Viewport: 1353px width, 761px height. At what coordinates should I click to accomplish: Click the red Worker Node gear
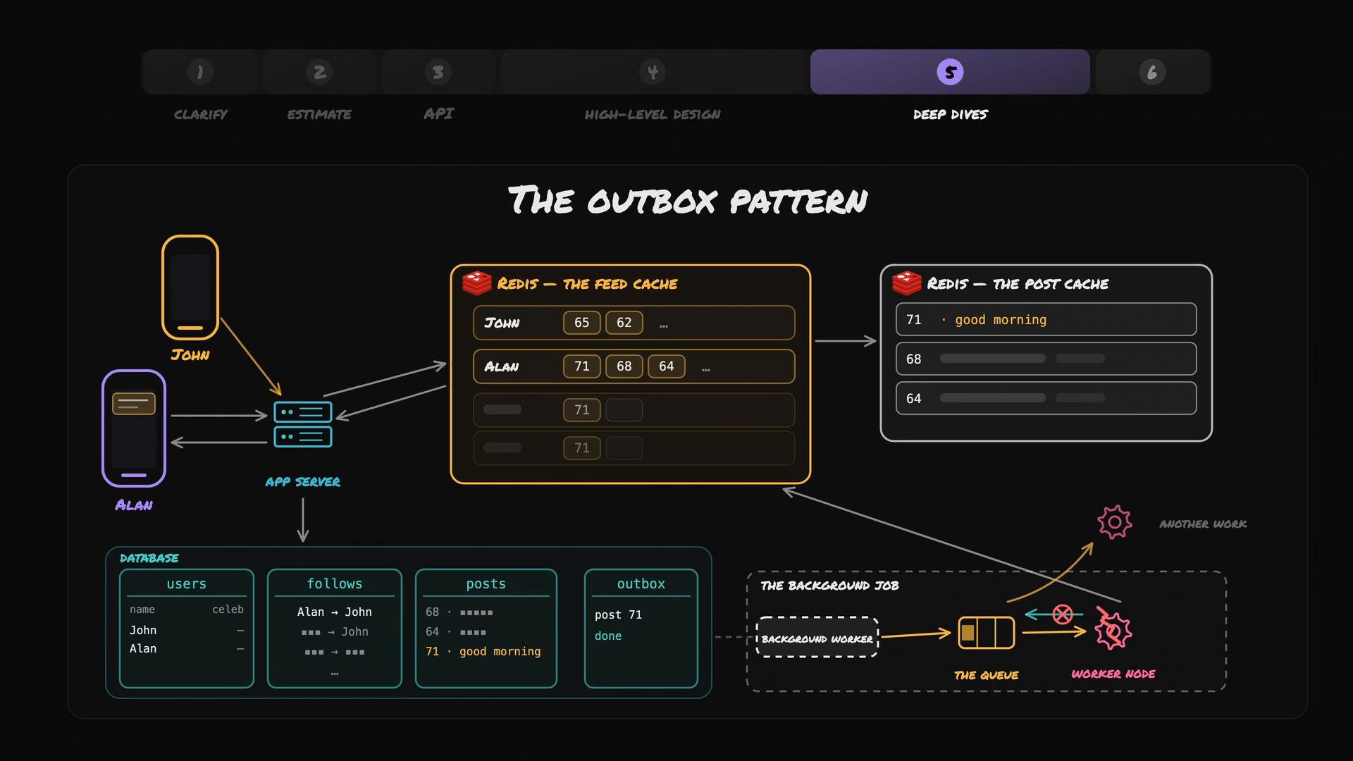(1113, 629)
